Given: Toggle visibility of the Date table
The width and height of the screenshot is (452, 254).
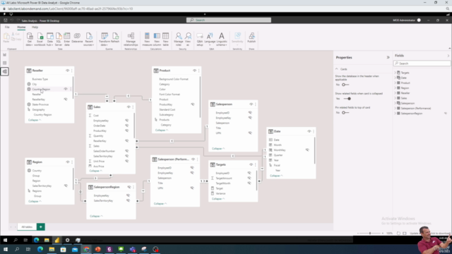Looking at the screenshot, I should (309, 131).
